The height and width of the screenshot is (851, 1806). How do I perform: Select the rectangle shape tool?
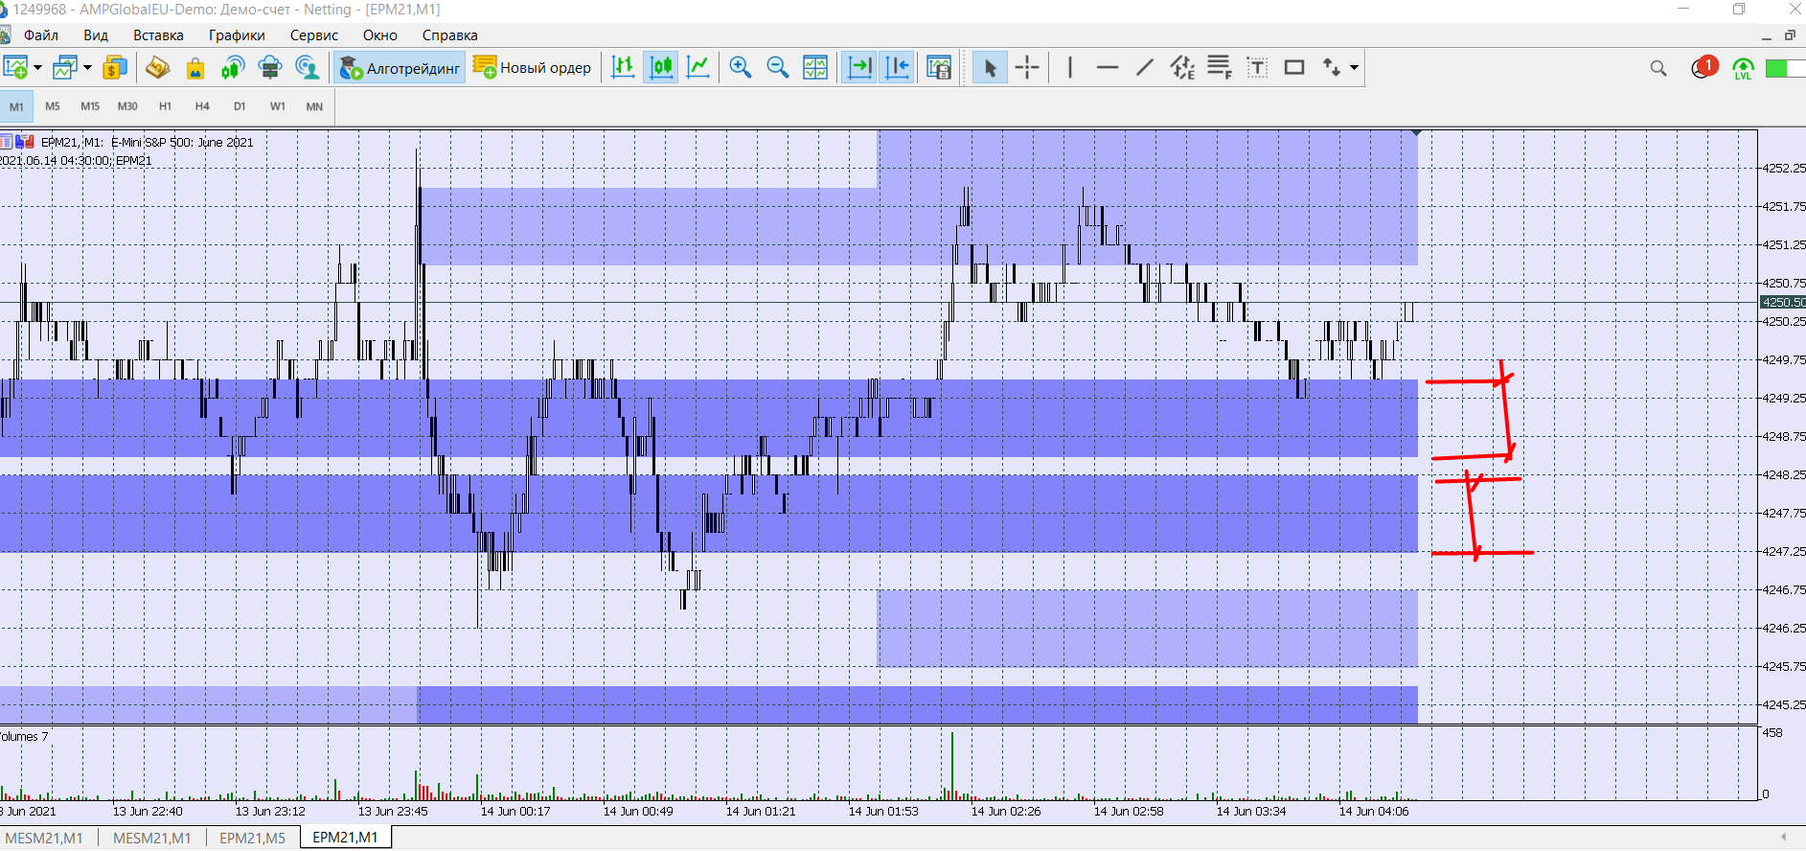(x=1294, y=67)
